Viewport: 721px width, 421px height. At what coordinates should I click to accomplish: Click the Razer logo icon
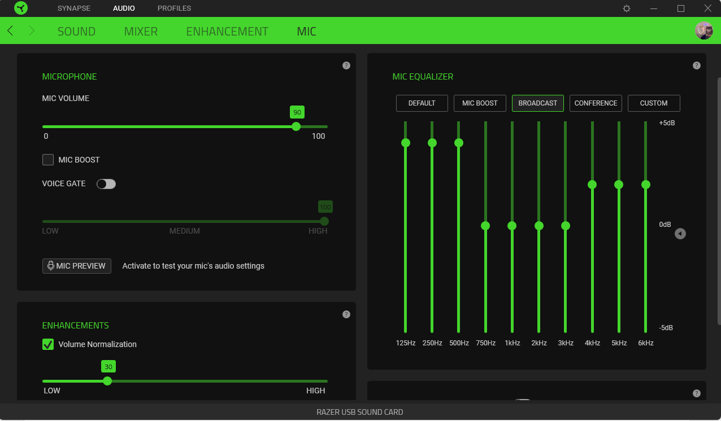tap(21, 8)
